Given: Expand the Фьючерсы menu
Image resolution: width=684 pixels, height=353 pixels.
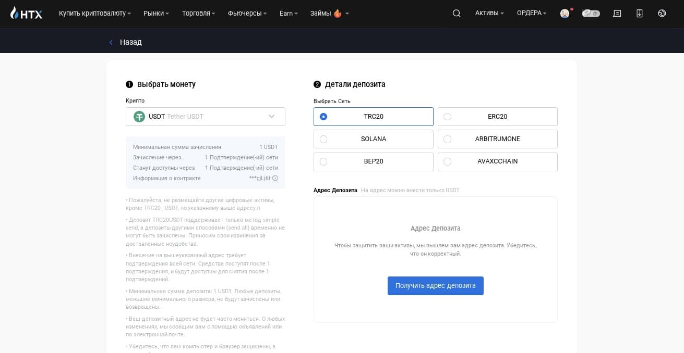Looking at the screenshot, I should coord(247,14).
